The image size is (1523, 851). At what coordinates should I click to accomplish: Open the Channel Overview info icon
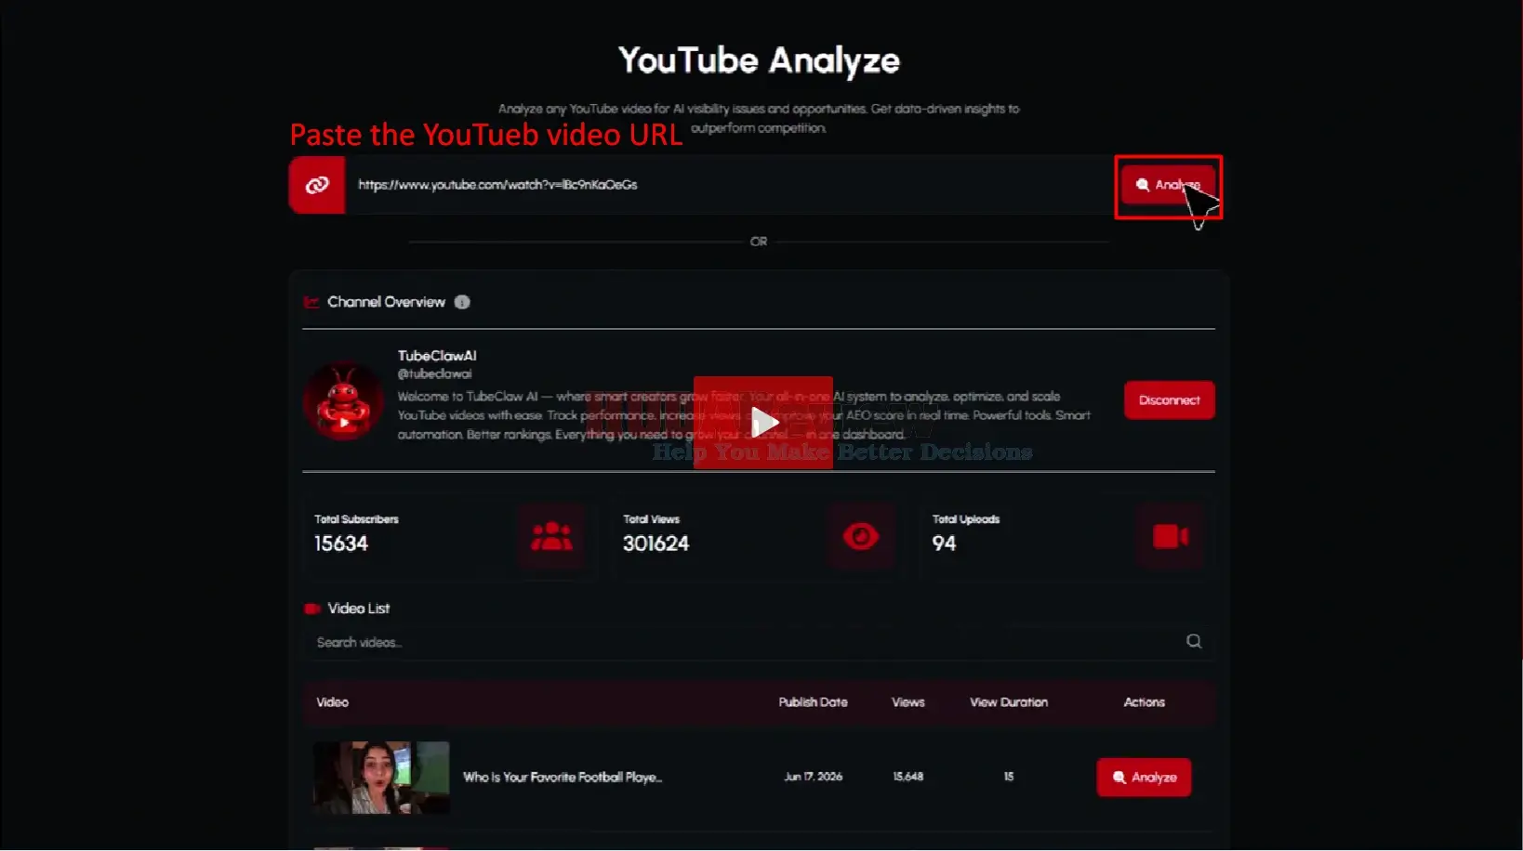coord(462,302)
